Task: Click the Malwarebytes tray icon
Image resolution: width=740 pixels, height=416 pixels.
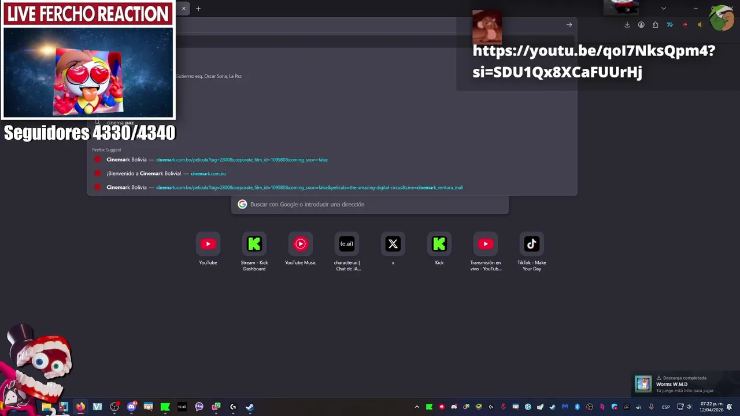Action: [x=565, y=407]
